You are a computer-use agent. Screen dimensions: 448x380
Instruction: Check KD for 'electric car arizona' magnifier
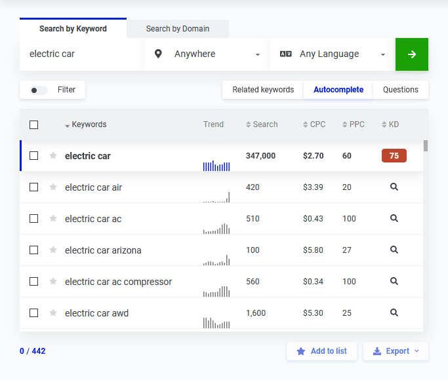pyautogui.click(x=394, y=250)
